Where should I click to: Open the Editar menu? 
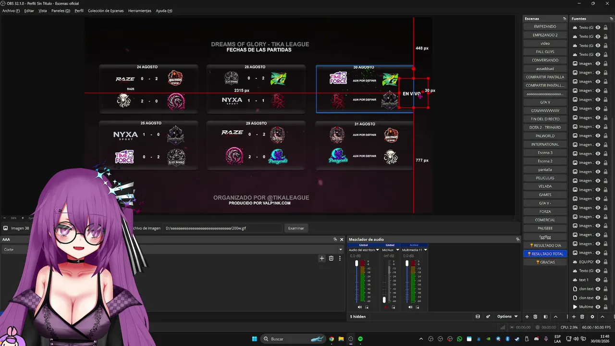29,11
